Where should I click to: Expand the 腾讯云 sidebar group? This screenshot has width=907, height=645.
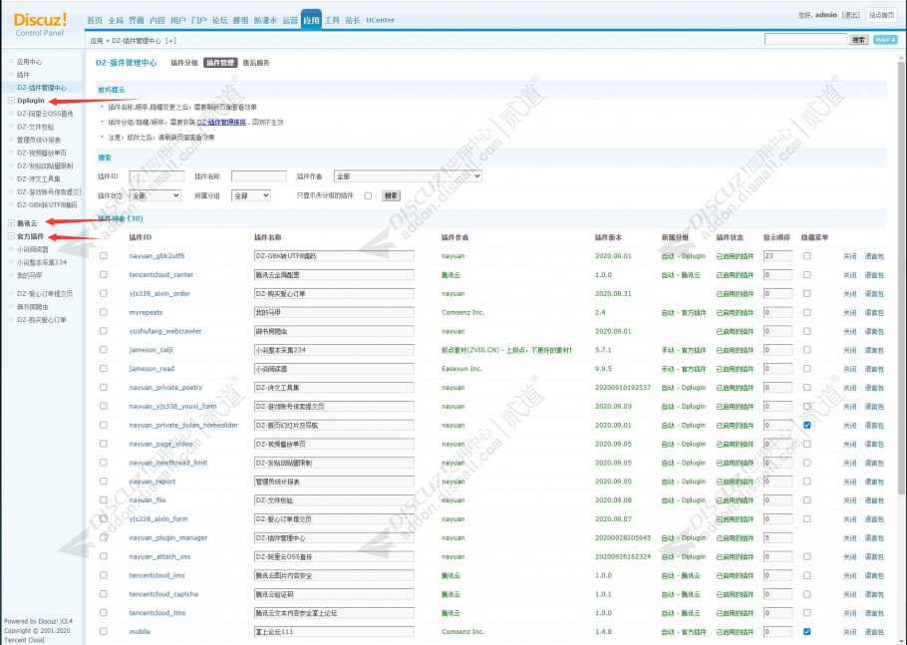tap(11, 222)
